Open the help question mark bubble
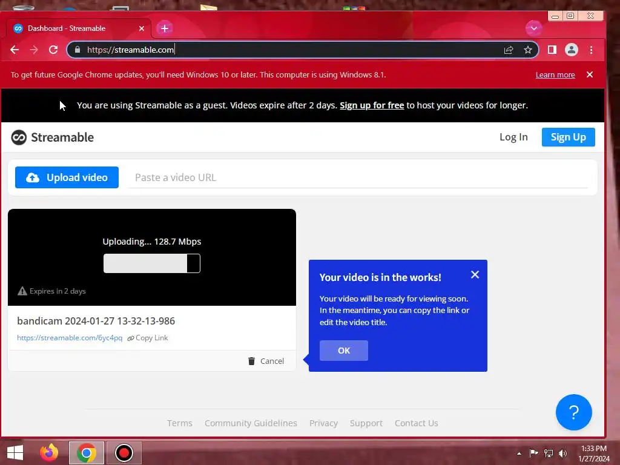The image size is (620, 465). (573, 412)
